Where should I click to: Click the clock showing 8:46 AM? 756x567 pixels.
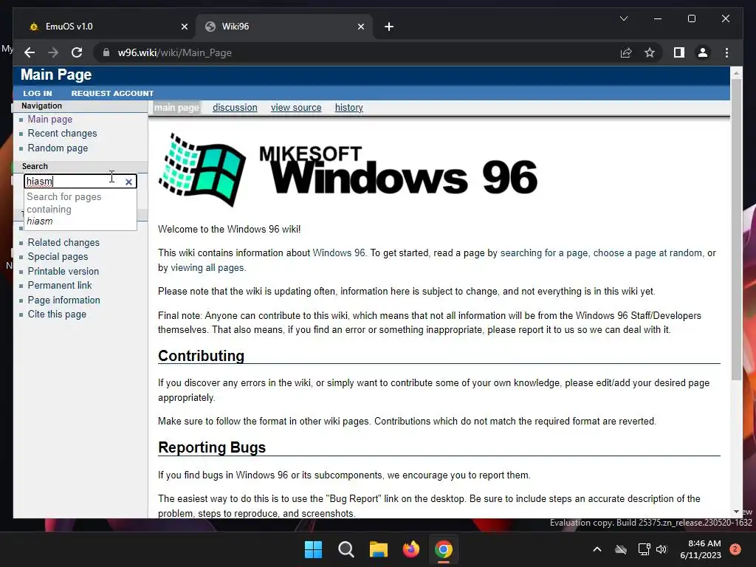(701, 549)
